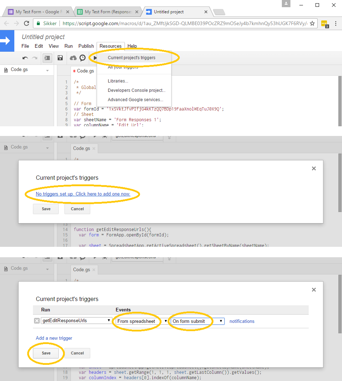Image resolution: width=342 pixels, height=381 pixels.
Task: Click the 'Add a new trigger' link
Action: [54, 338]
